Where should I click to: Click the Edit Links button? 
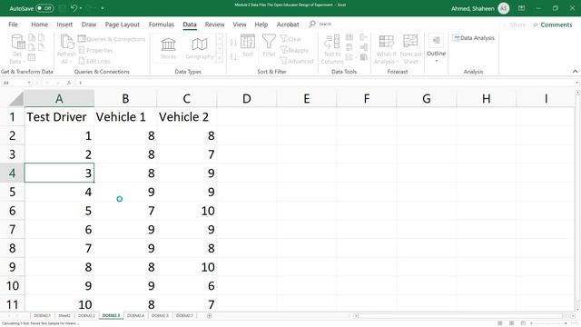click(x=94, y=61)
